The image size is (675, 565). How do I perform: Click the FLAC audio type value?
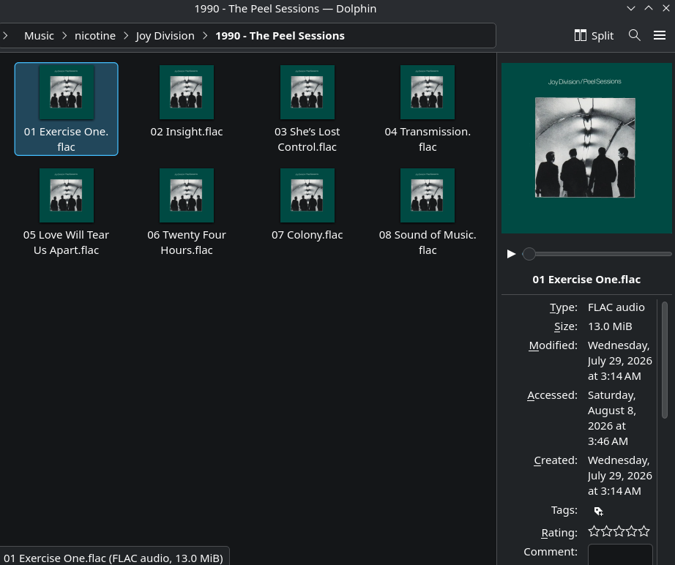[616, 307]
